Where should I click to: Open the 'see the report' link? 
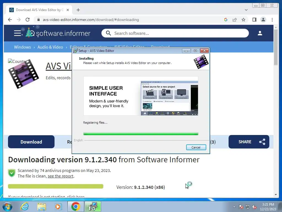pos(60,176)
